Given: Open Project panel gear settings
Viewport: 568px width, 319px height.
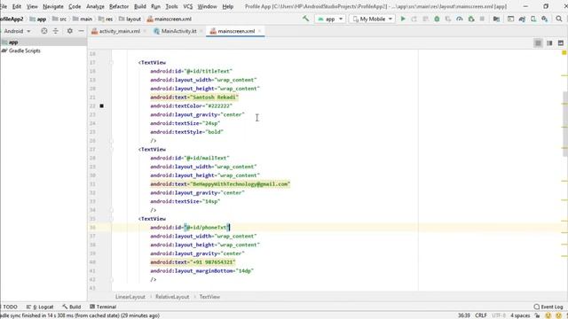Looking at the screenshot, I should click(69, 31).
